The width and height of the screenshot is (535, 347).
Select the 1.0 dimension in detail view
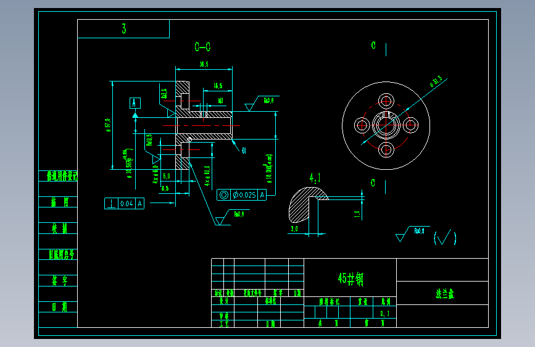pos(357,214)
